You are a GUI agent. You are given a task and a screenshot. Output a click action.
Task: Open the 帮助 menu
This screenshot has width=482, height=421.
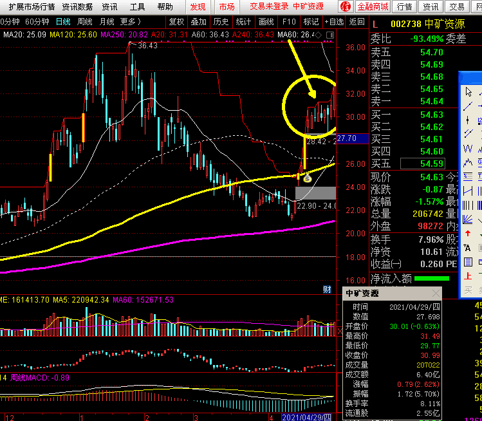click(x=165, y=6)
